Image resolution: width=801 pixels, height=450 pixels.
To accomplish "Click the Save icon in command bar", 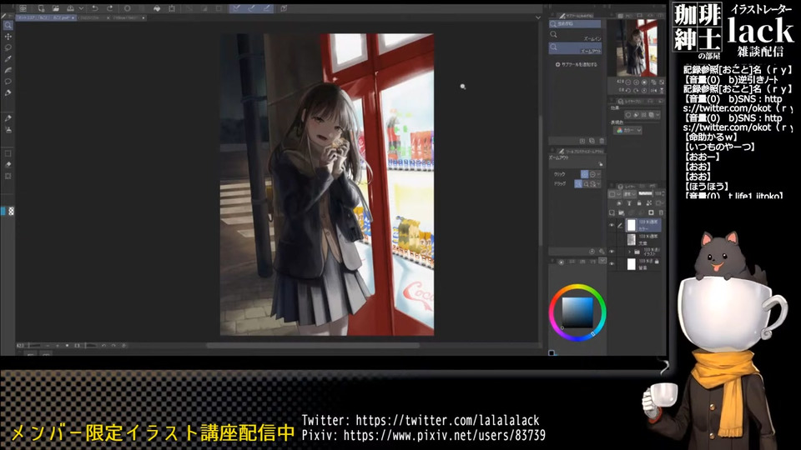I will (70, 8).
